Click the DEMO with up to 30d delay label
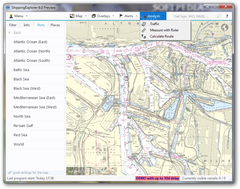240x189 pixels. 157,178
